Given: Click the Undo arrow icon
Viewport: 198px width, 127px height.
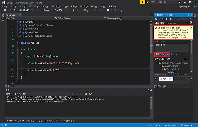Looking at the screenshot, I should 32,10.
